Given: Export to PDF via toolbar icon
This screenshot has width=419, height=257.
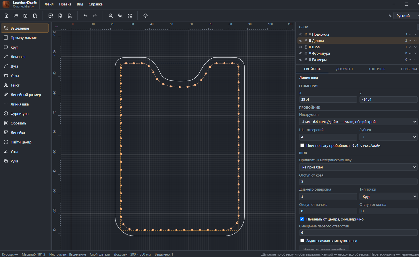Looking at the screenshot, I should 60,16.
